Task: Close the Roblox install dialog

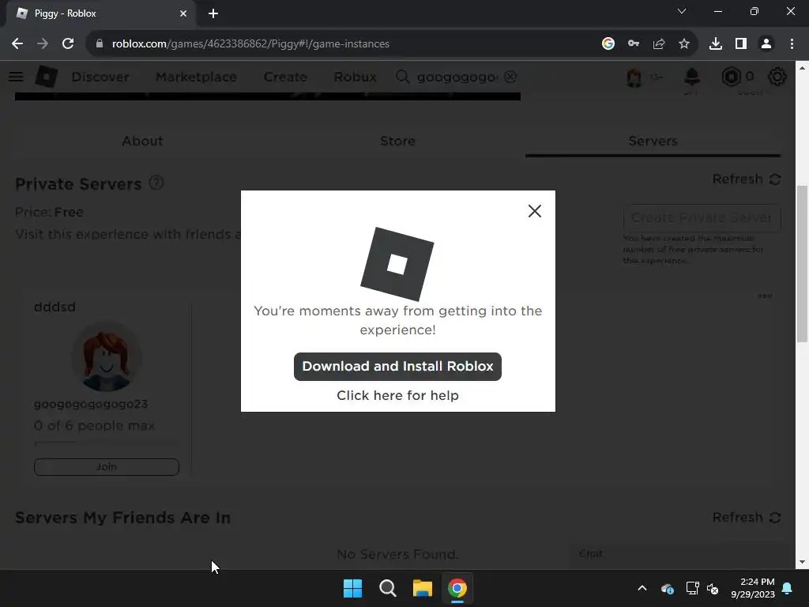Action: click(x=535, y=210)
